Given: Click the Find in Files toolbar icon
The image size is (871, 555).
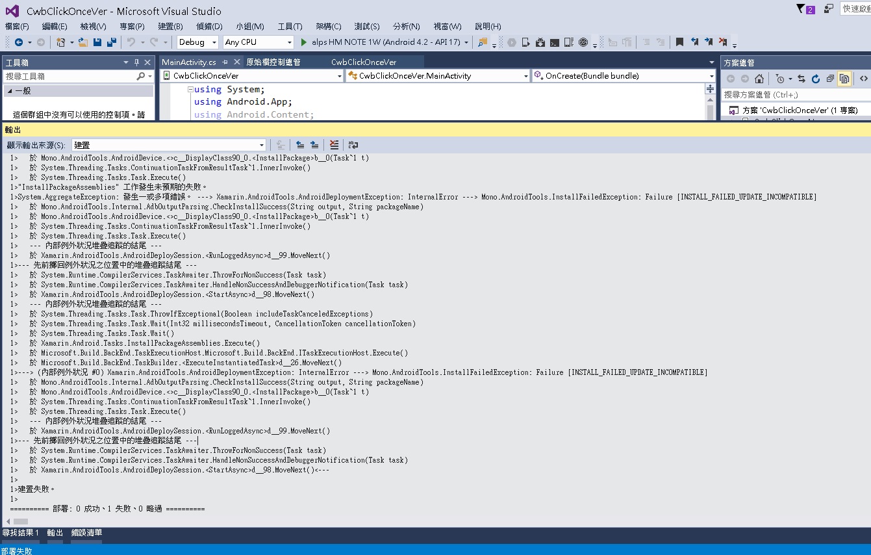Looking at the screenshot, I should (x=483, y=42).
